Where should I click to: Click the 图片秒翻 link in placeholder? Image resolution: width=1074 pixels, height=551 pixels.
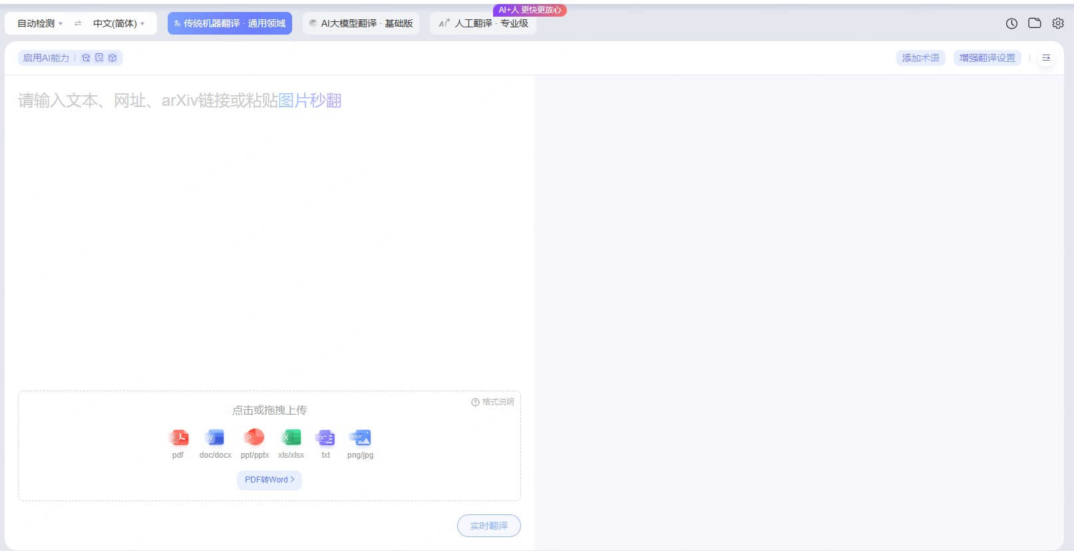click(309, 100)
